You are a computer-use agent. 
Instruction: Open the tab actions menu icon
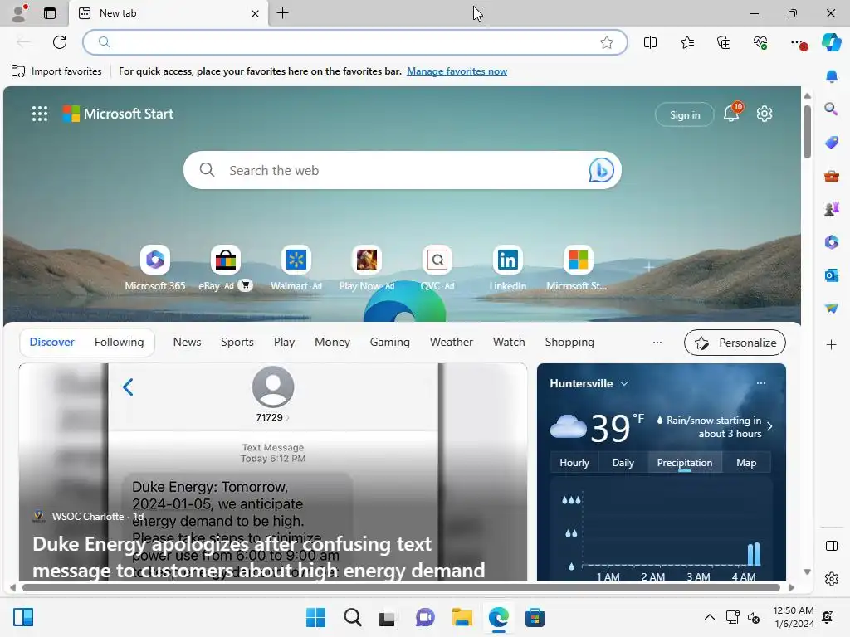50,13
